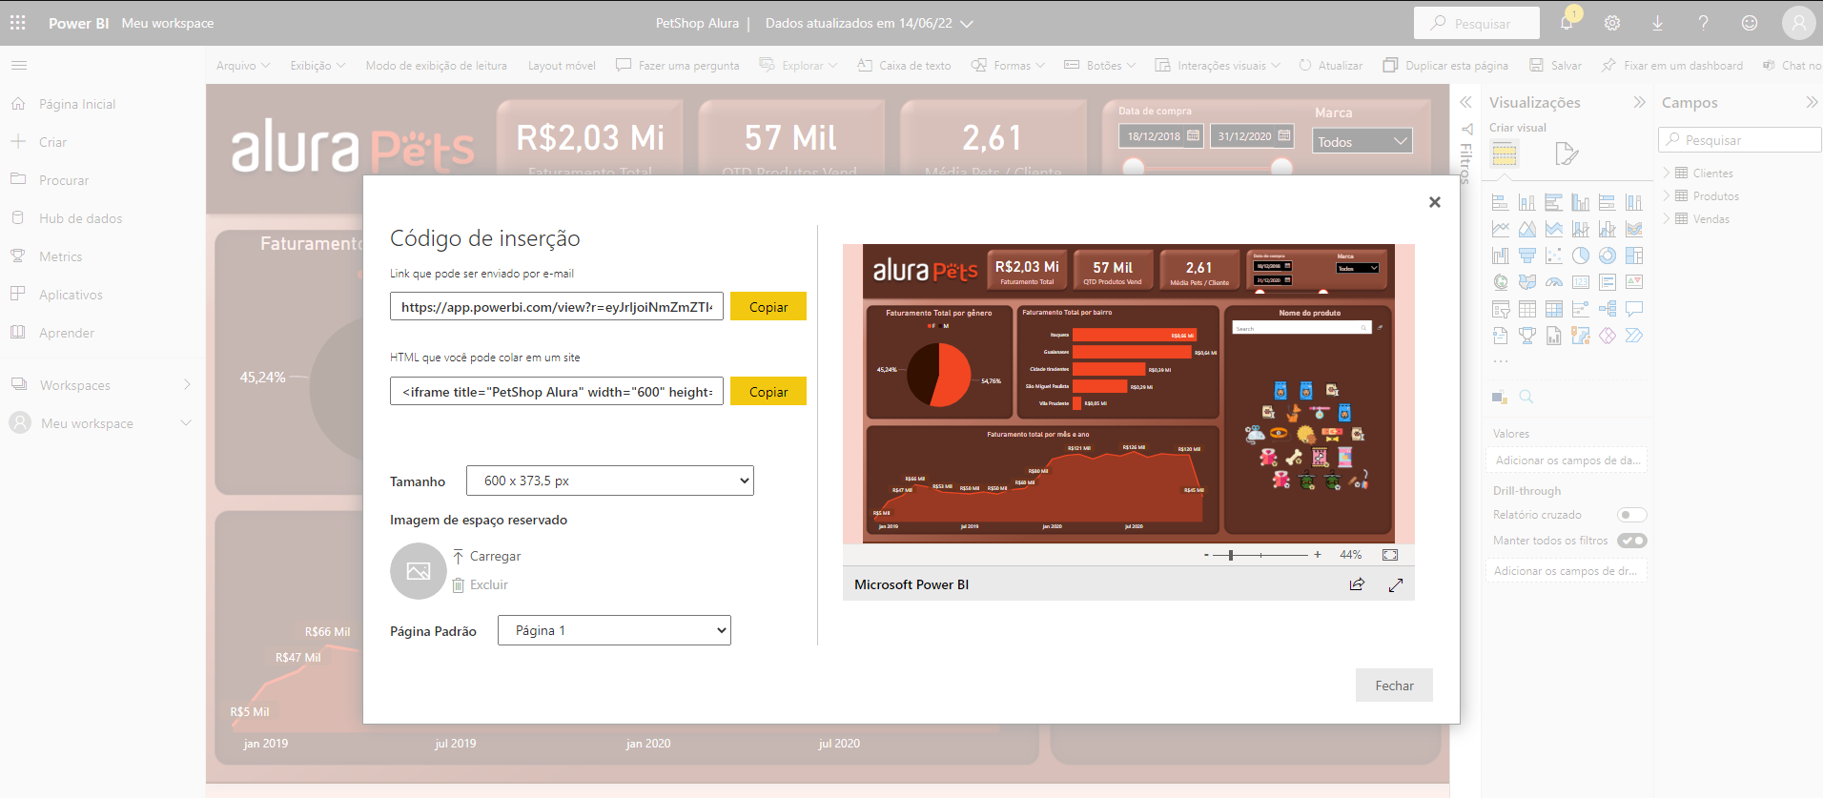The image size is (1823, 798).
Task: Click the fullscreen arrows in embed preview
Action: point(1396,584)
